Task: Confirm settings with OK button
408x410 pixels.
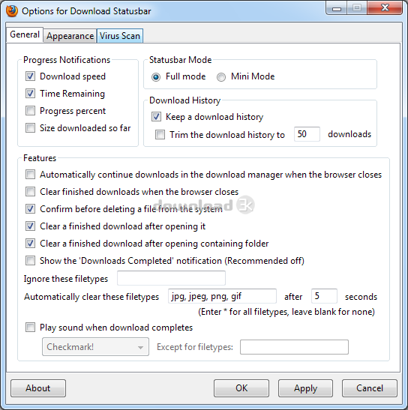Action: click(241, 388)
